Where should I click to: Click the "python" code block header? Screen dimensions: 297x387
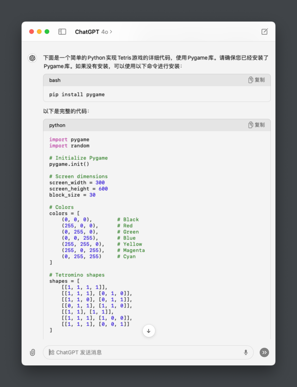tap(57, 125)
